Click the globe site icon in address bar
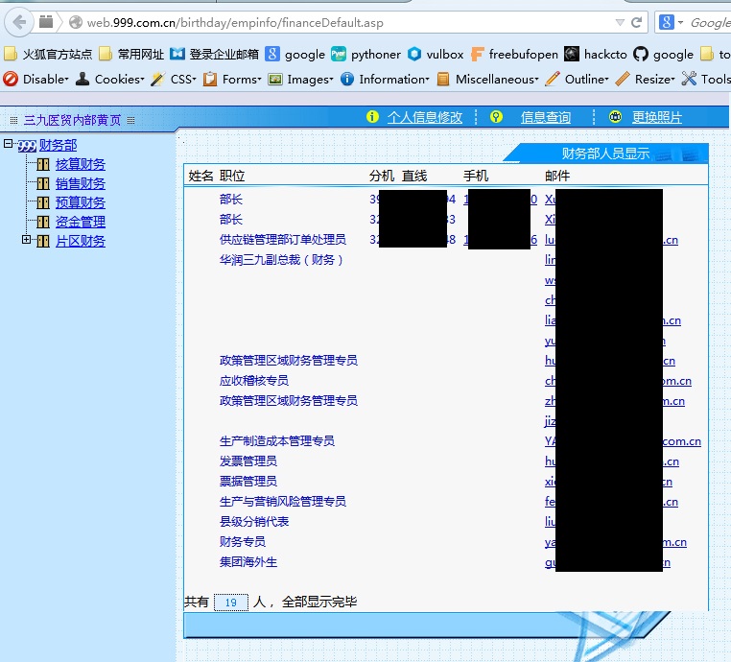Viewport: 731px width, 662px height. click(76, 22)
